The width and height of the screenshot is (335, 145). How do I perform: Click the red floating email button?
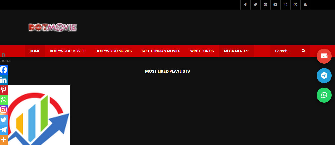coord(324,56)
